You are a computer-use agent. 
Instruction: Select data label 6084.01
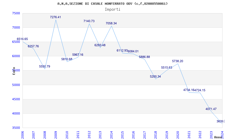[x=133, y=51]
